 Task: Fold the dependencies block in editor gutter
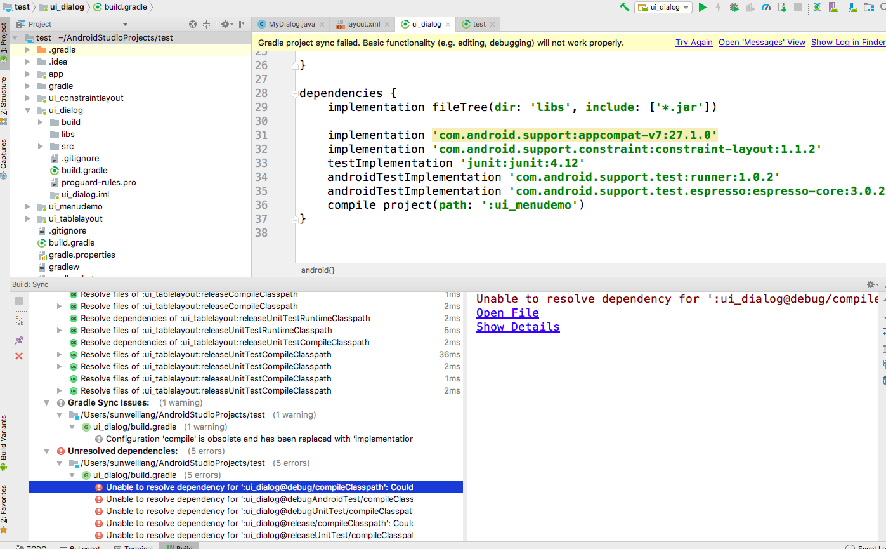coord(294,93)
